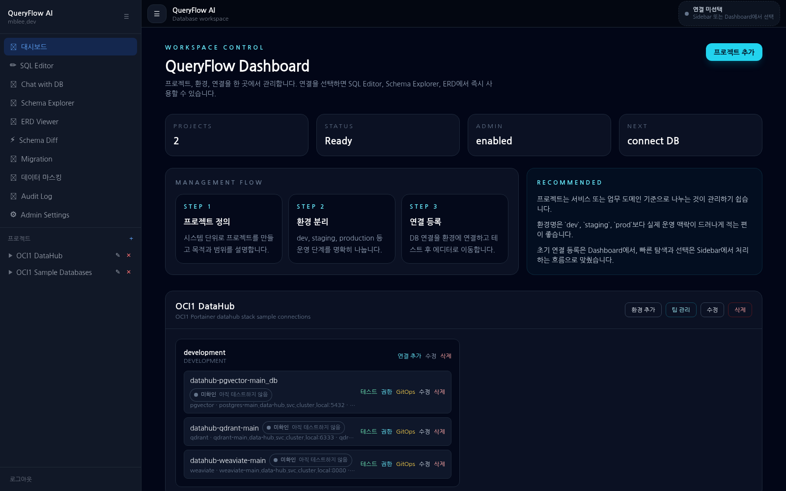Open 권한 for datahub-weaviate-main
This screenshot has height=491, width=786.
click(x=387, y=464)
